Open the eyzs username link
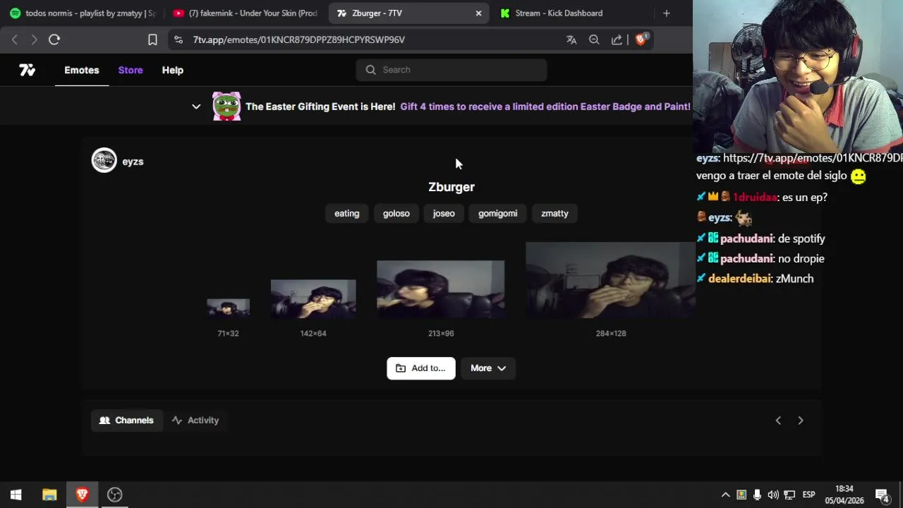The image size is (903, 508). pos(133,162)
